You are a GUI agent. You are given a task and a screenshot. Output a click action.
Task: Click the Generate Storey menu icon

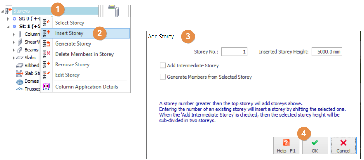[x=46, y=44]
